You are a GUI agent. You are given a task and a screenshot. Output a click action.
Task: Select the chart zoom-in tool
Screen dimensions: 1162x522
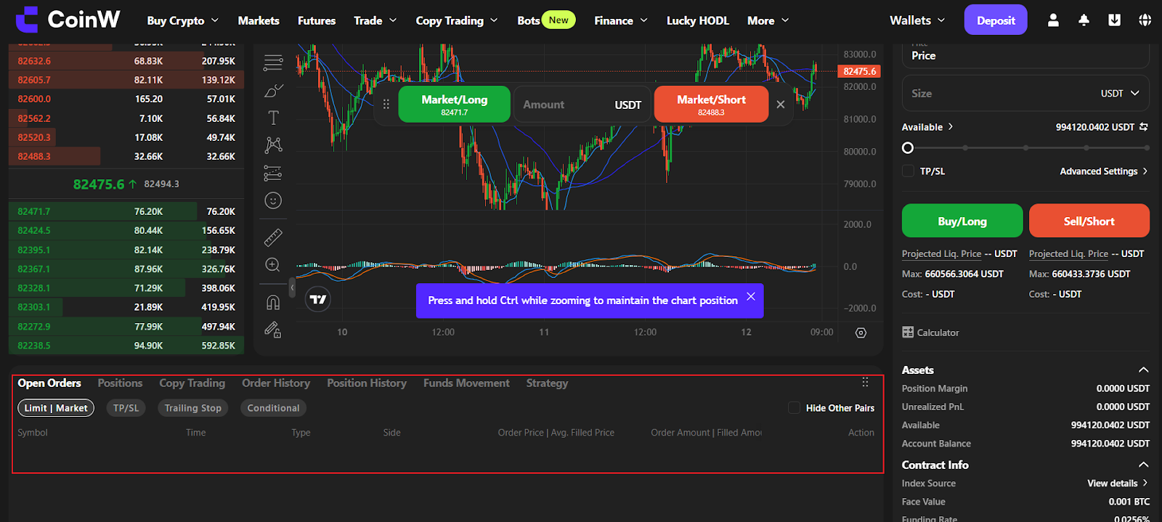[x=273, y=265]
